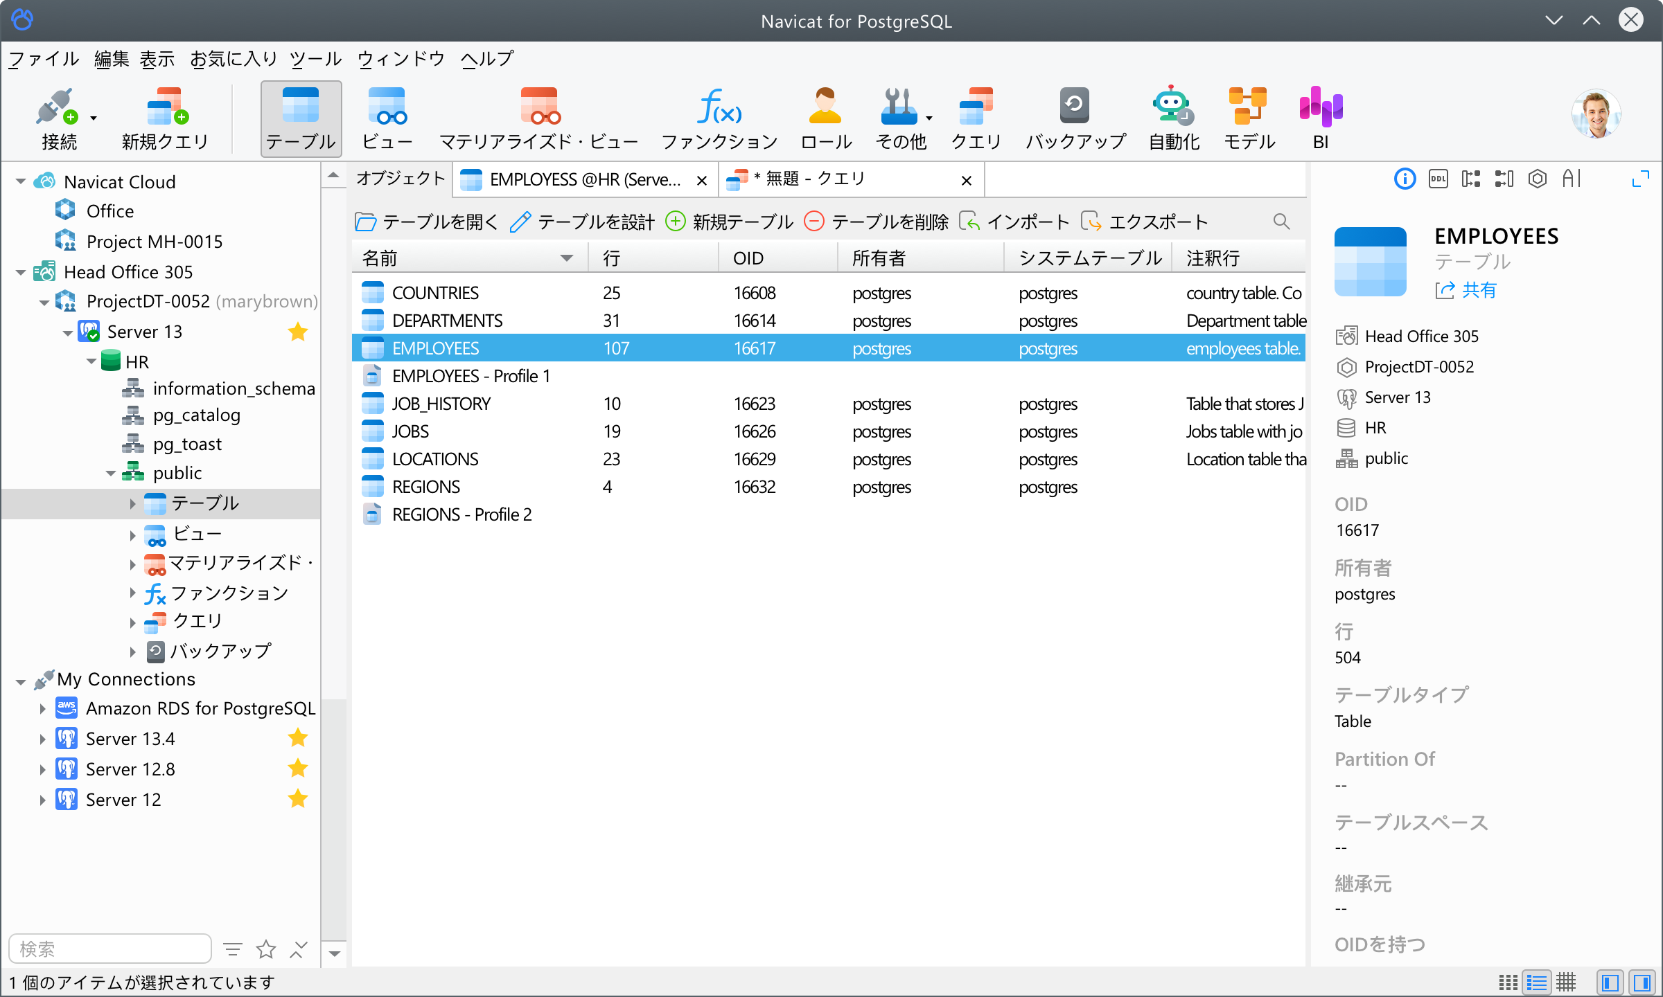Switch to detail view mode
Image resolution: width=1663 pixels, height=997 pixels.
1566,982
